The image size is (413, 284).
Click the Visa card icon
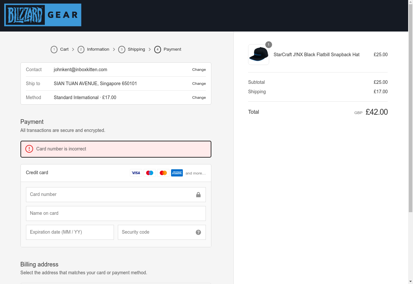pos(136,173)
